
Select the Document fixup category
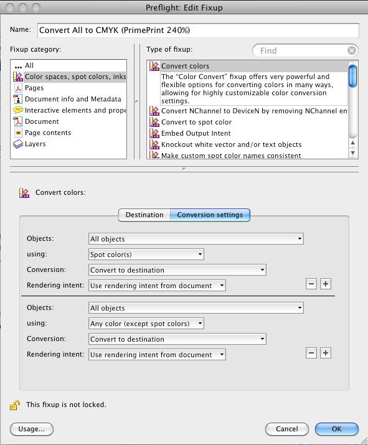68,121
